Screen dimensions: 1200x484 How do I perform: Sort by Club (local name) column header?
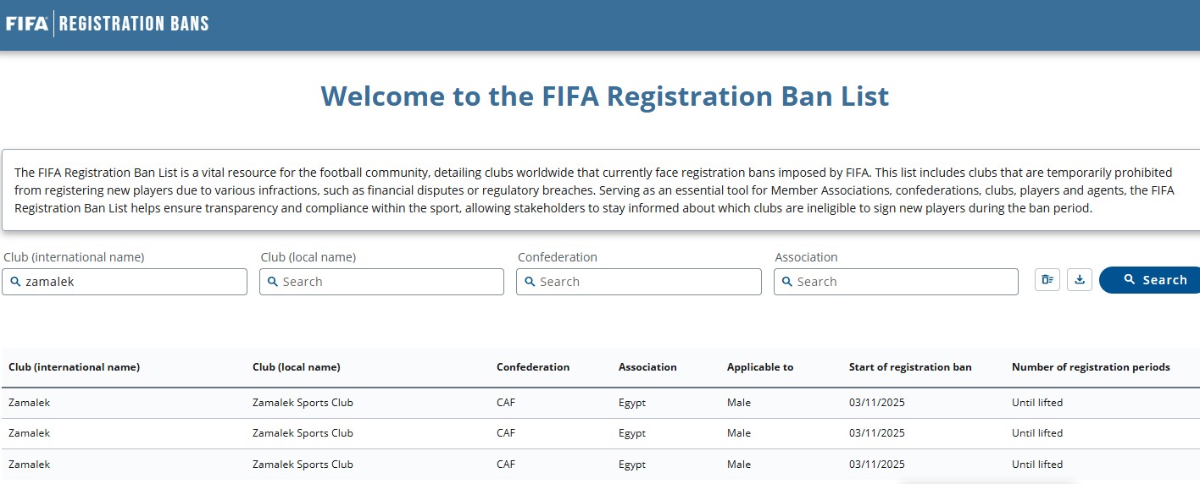click(x=296, y=367)
